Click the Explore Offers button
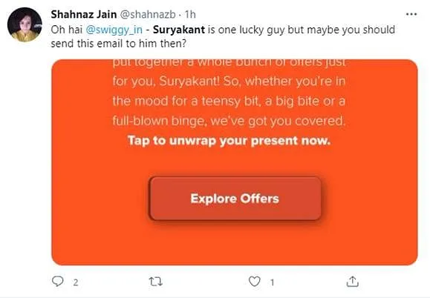Viewport: 430px width, 298px height. click(235, 199)
